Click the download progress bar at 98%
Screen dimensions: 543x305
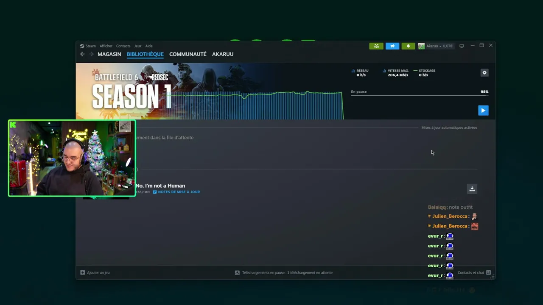420,96
